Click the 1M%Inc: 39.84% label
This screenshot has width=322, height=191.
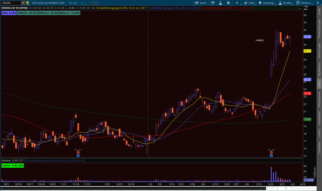(x=28, y=13)
